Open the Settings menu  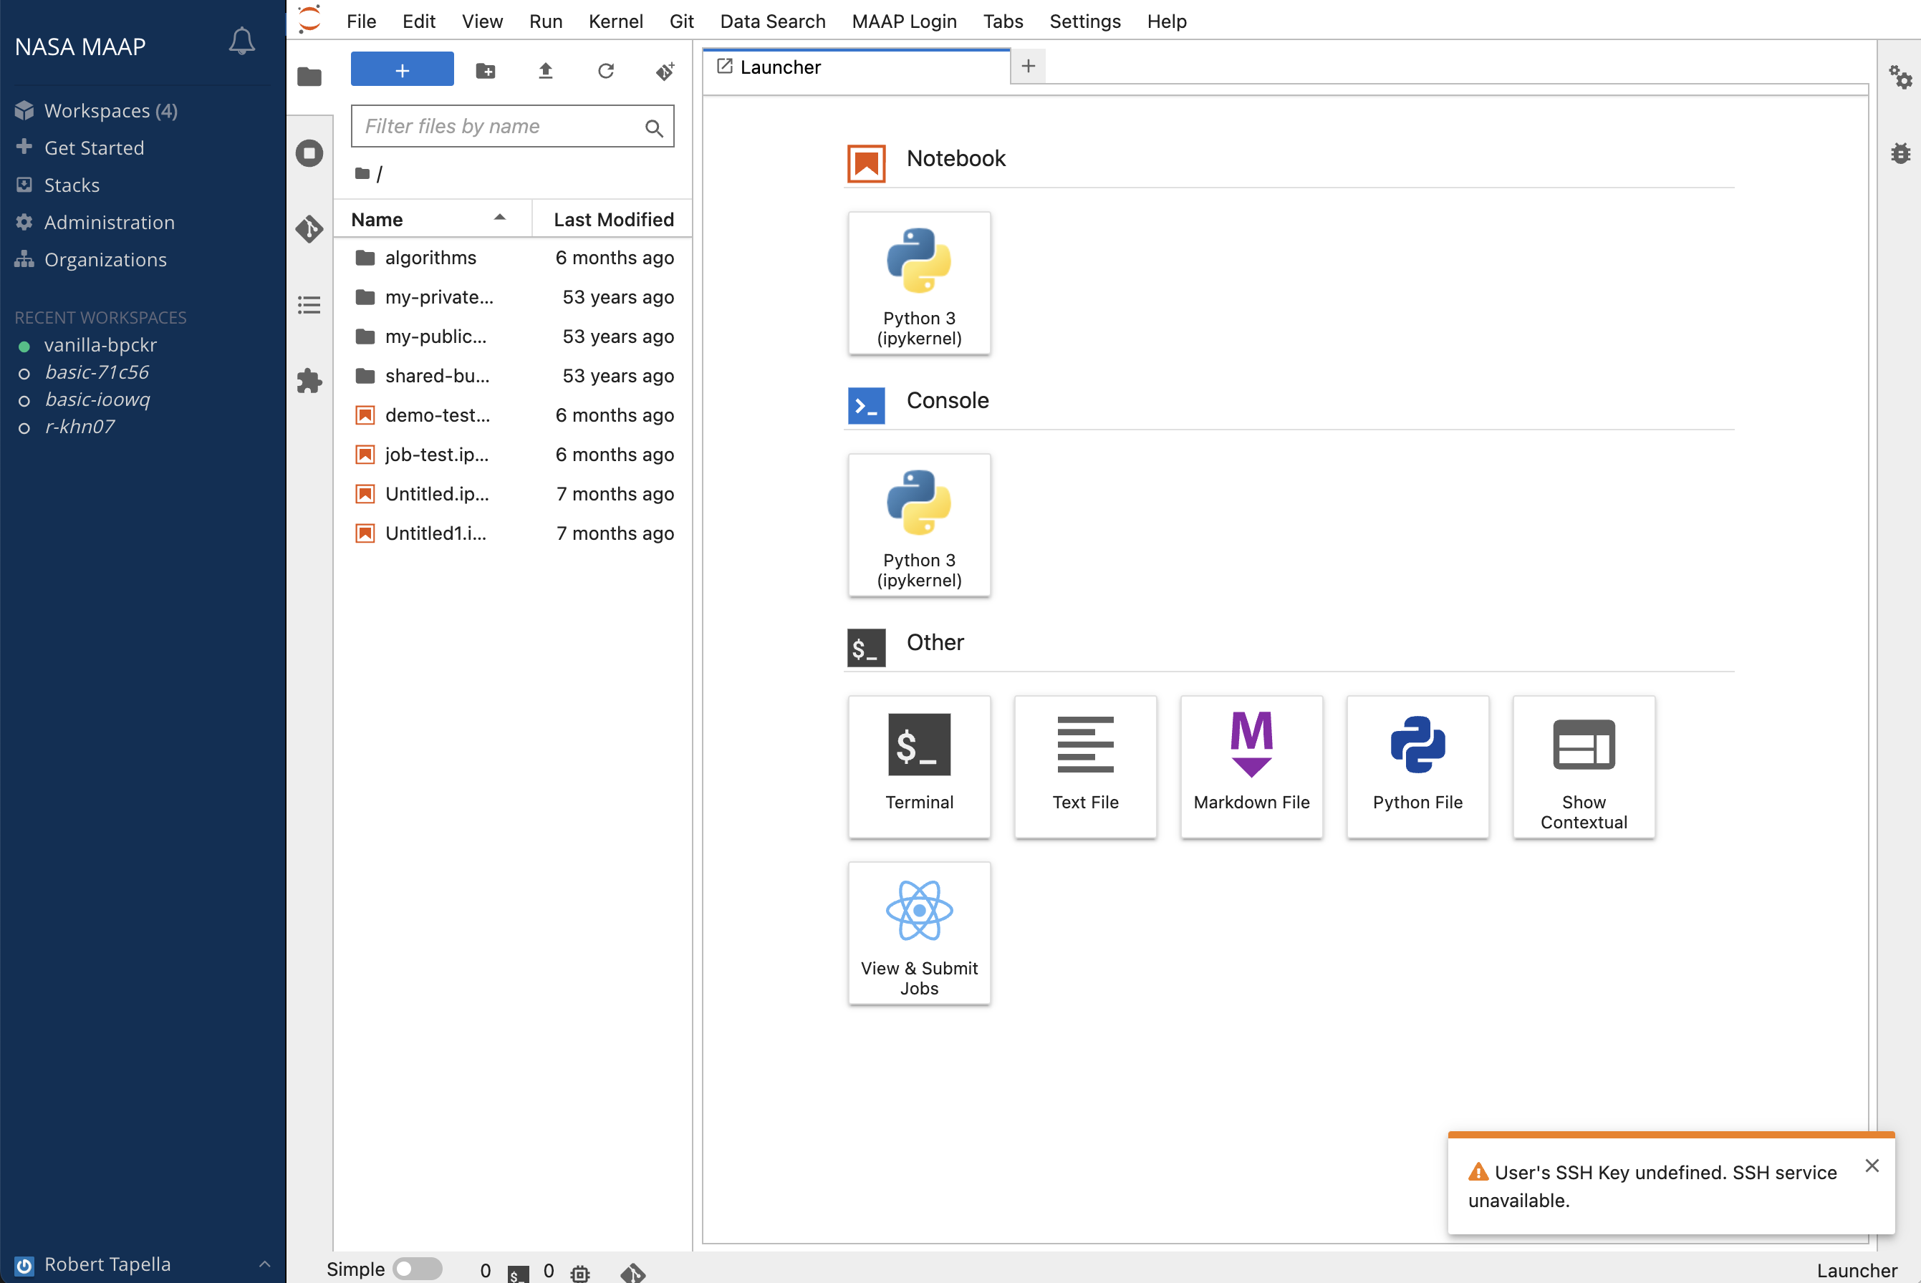[1084, 21]
